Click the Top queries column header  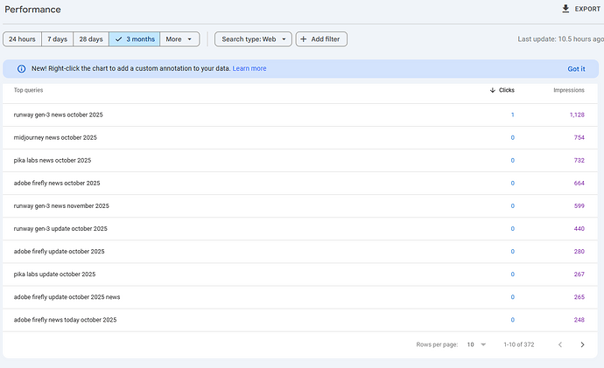[28, 90]
